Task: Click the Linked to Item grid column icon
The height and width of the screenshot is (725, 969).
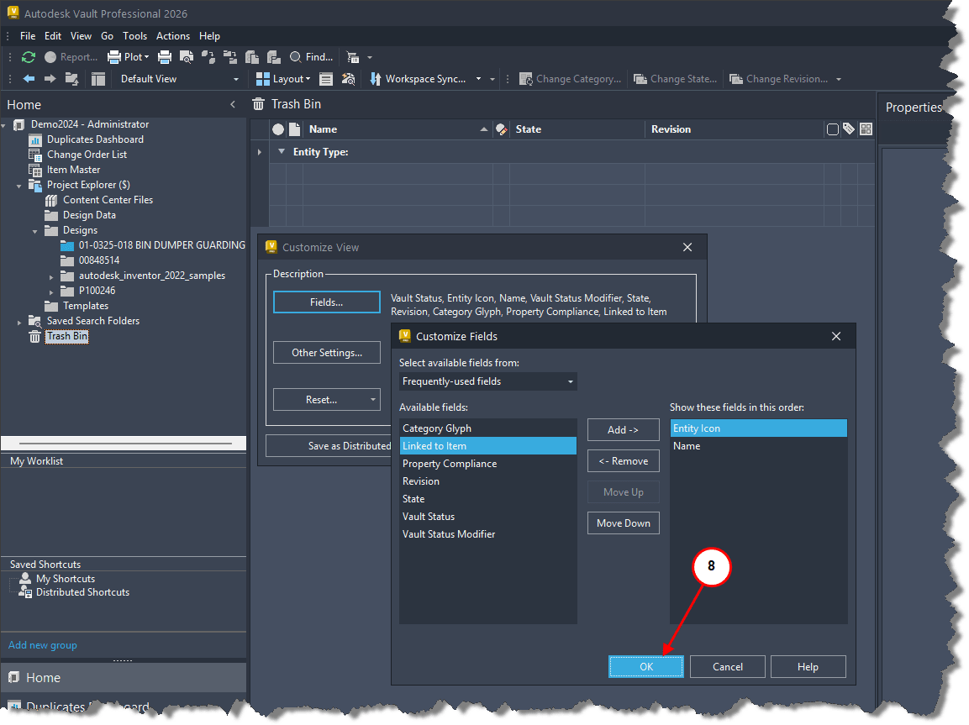Action: coord(866,129)
